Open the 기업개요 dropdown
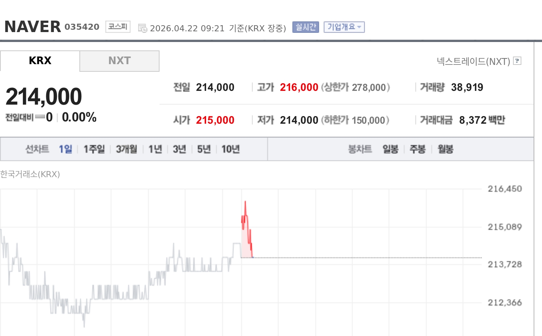This screenshot has height=336, width=542. pos(344,27)
